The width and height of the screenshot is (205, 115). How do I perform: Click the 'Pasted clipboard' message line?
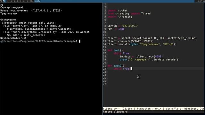[x=115, y=112]
